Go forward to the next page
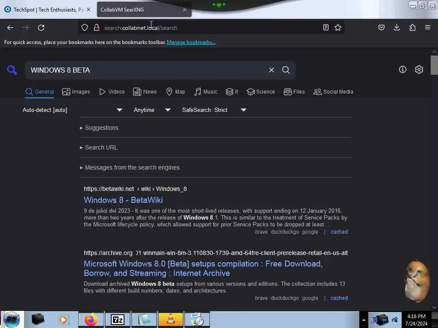Screen dimensions: 438x328 [25, 28]
